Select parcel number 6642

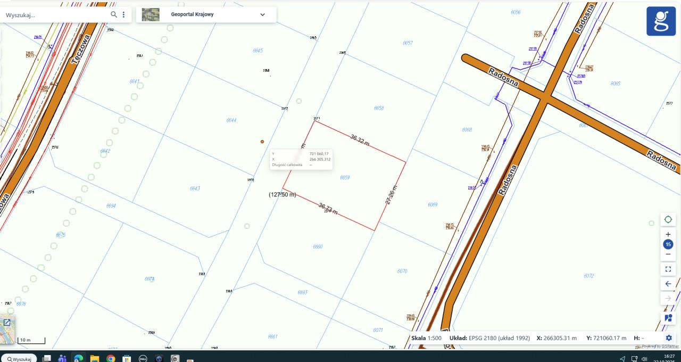tap(105, 151)
